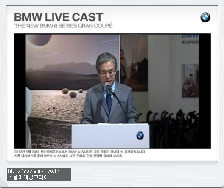Click 'THE NEW BMW 6 SERIES GRAN COUPÉ' subtitle
224x188 pixels.
[63, 26]
